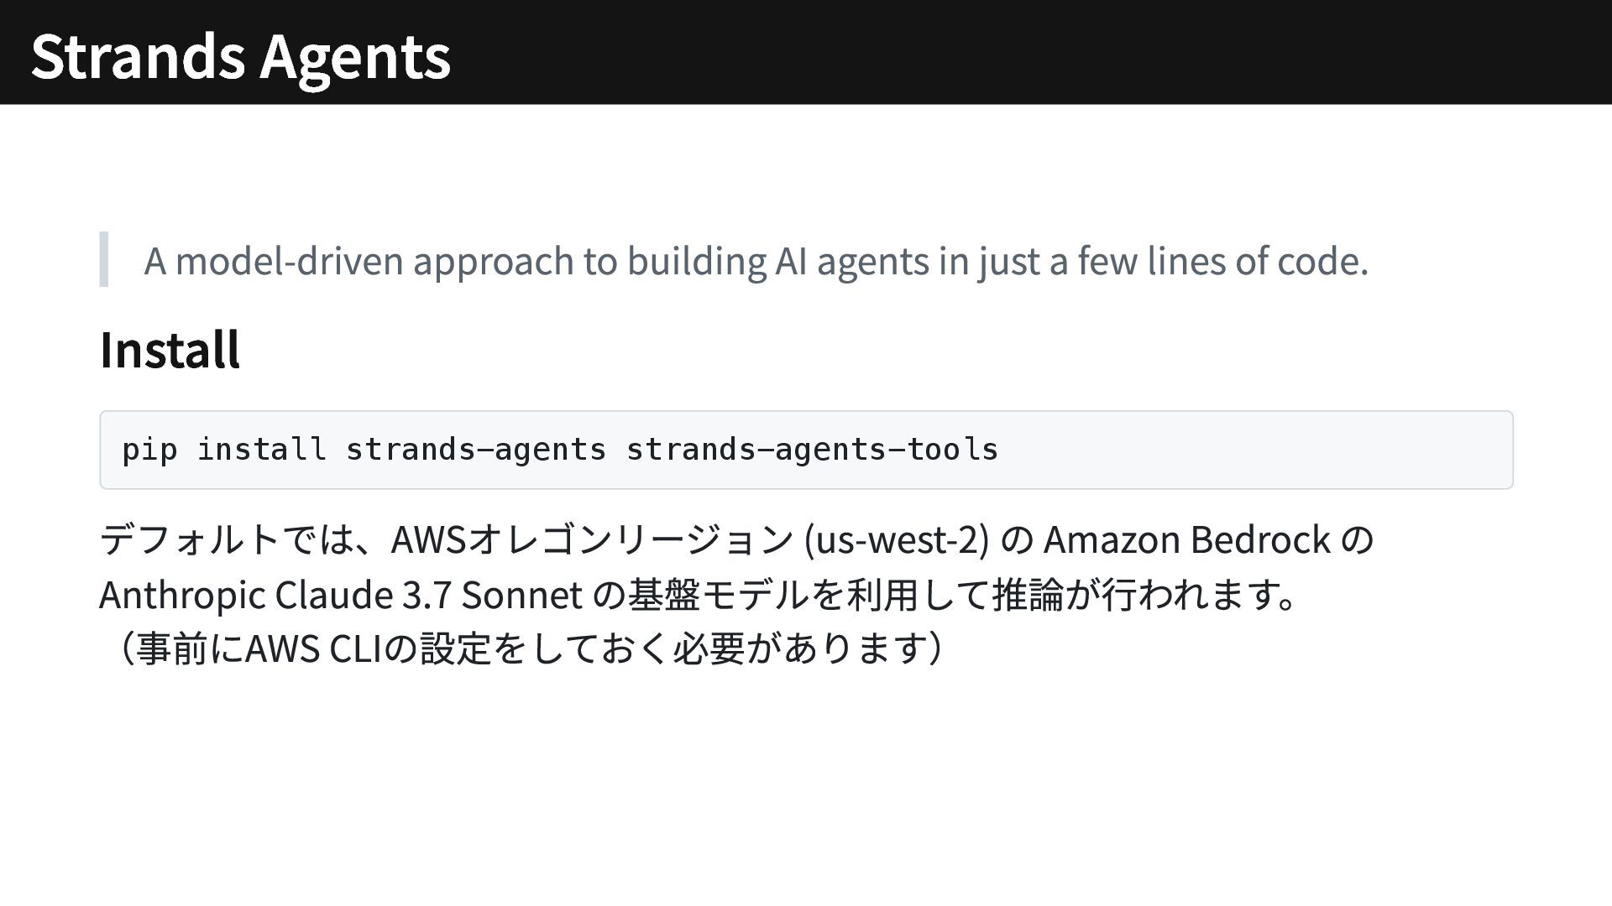Click the first "strands-agents" package name
1612x906 pixels.
475,450
